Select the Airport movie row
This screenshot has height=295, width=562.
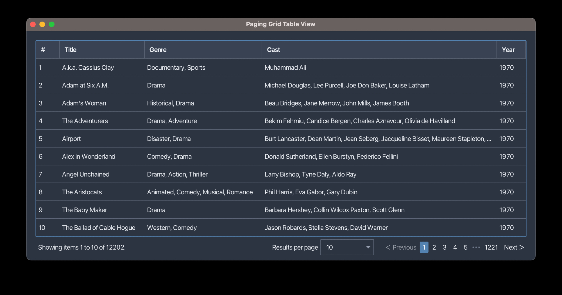tap(71, 139)
